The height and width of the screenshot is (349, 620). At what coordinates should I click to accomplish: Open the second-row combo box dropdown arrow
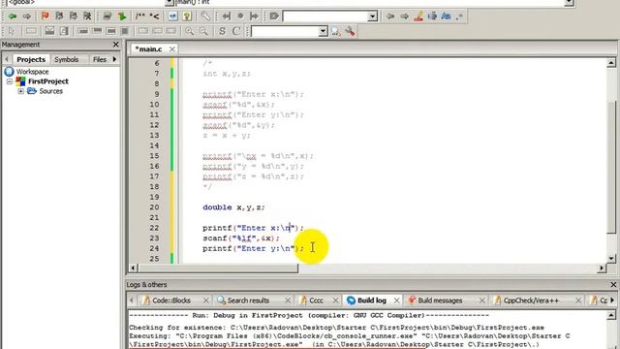click(323, 31)
